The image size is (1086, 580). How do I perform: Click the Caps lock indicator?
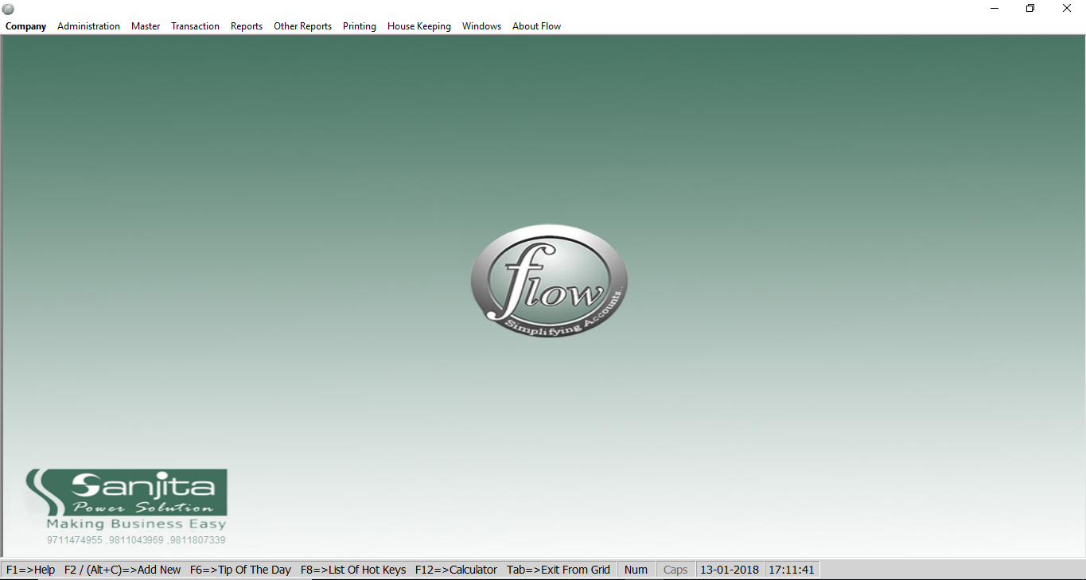click(x=675, y=570)
